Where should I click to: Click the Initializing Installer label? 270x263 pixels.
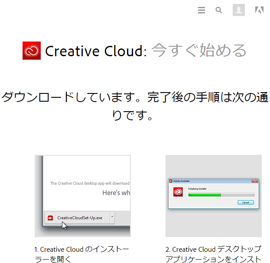tap(197, 189)
